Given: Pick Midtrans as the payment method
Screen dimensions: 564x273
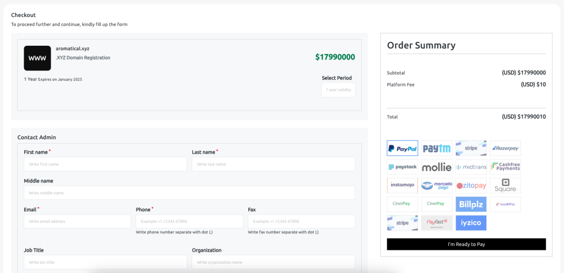Looking at the screenshot, I should [x=471, y=167].
